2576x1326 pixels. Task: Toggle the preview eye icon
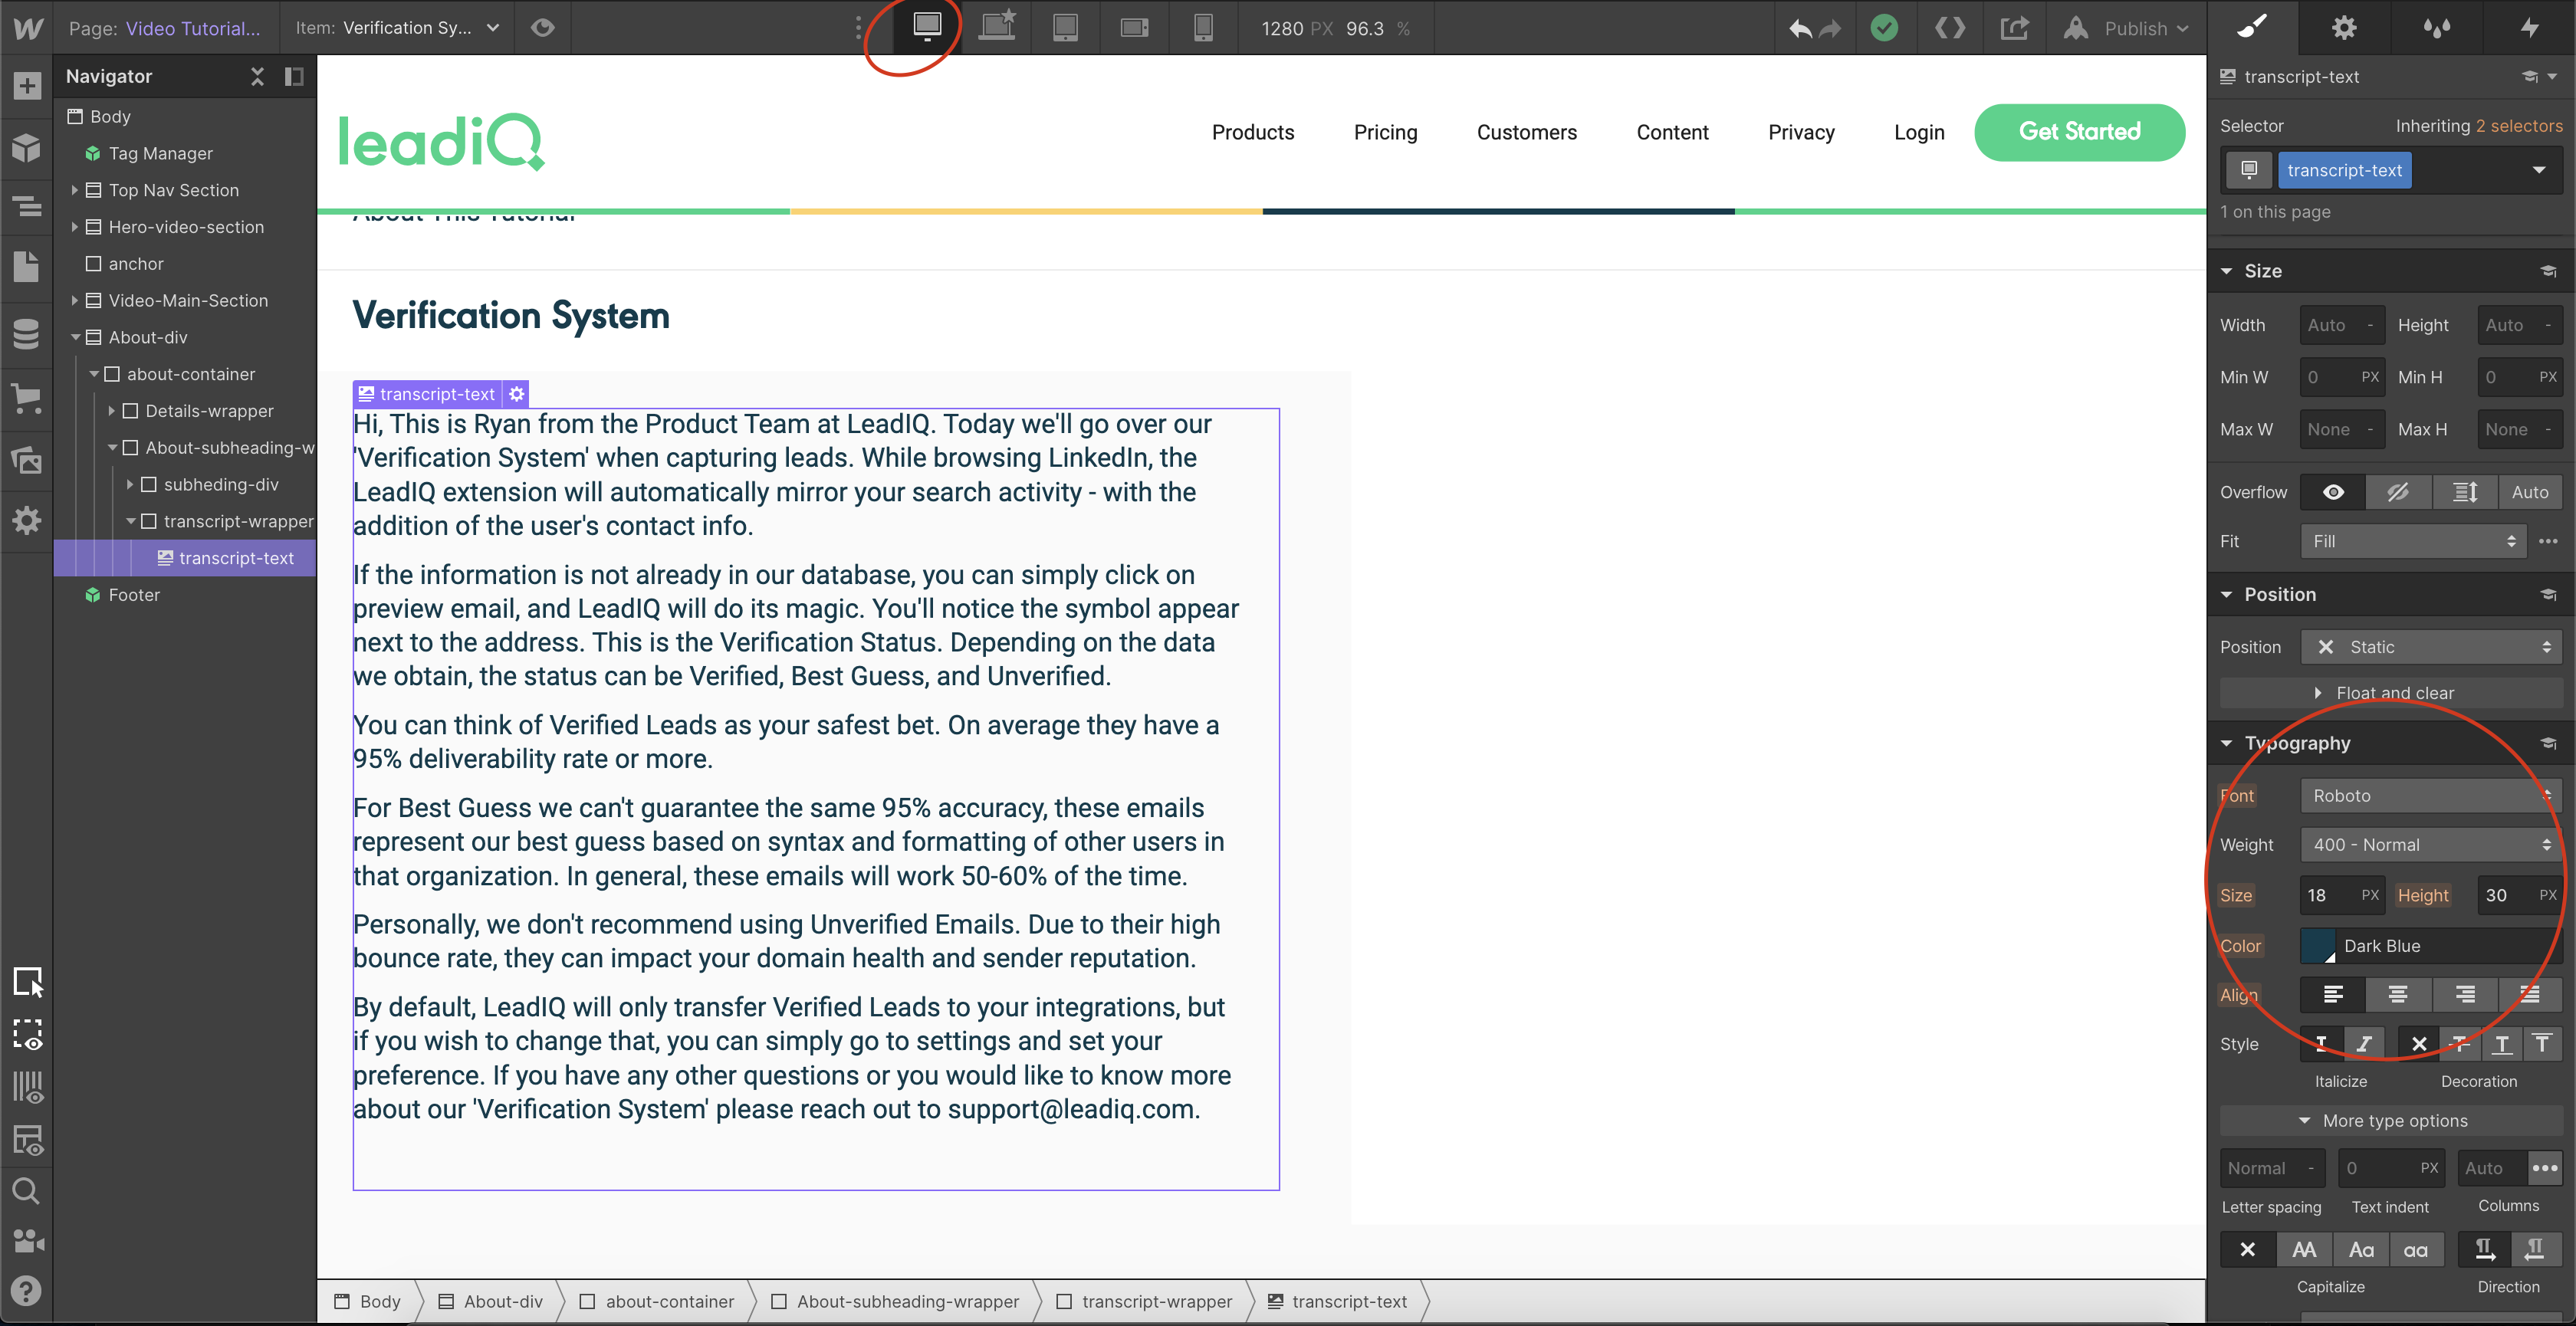tap(542, 28)
